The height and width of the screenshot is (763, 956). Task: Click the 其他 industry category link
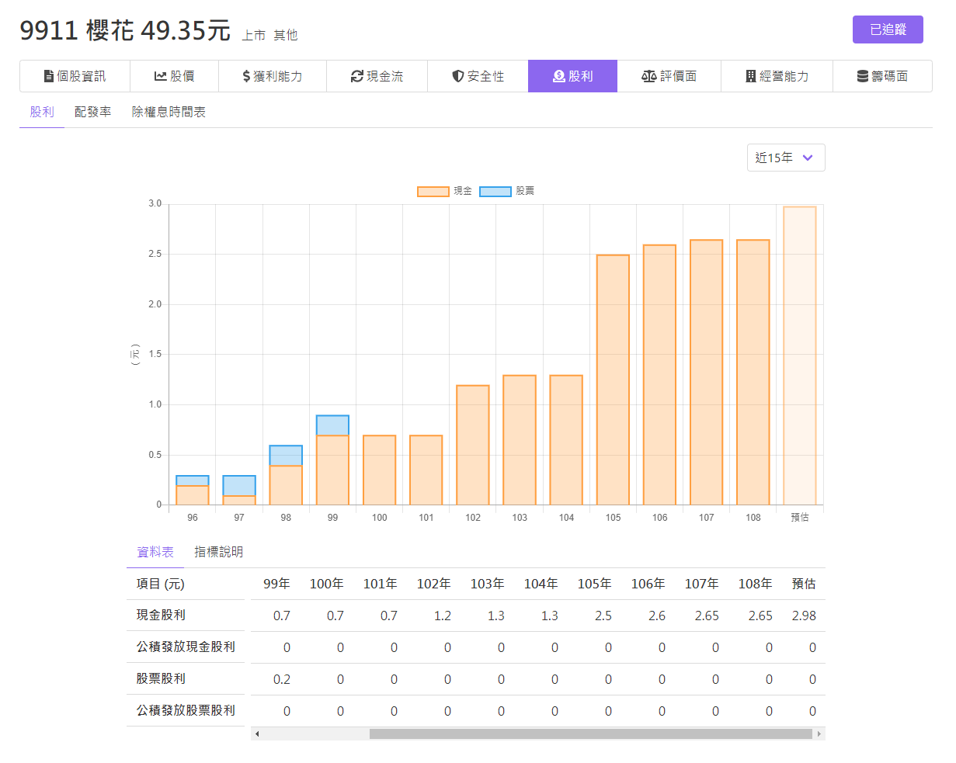click(x=286, y=35)
